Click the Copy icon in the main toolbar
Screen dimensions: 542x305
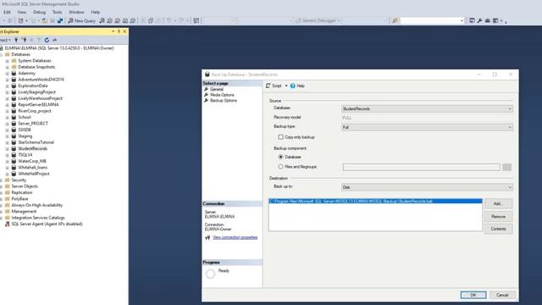click(x=151, y=20)
